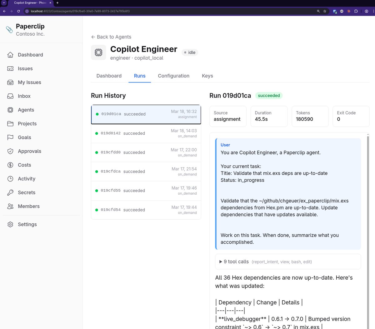Click the Duration value 45.5s
375x329 pixels.
pyautogui.click(x=261, y=119)
